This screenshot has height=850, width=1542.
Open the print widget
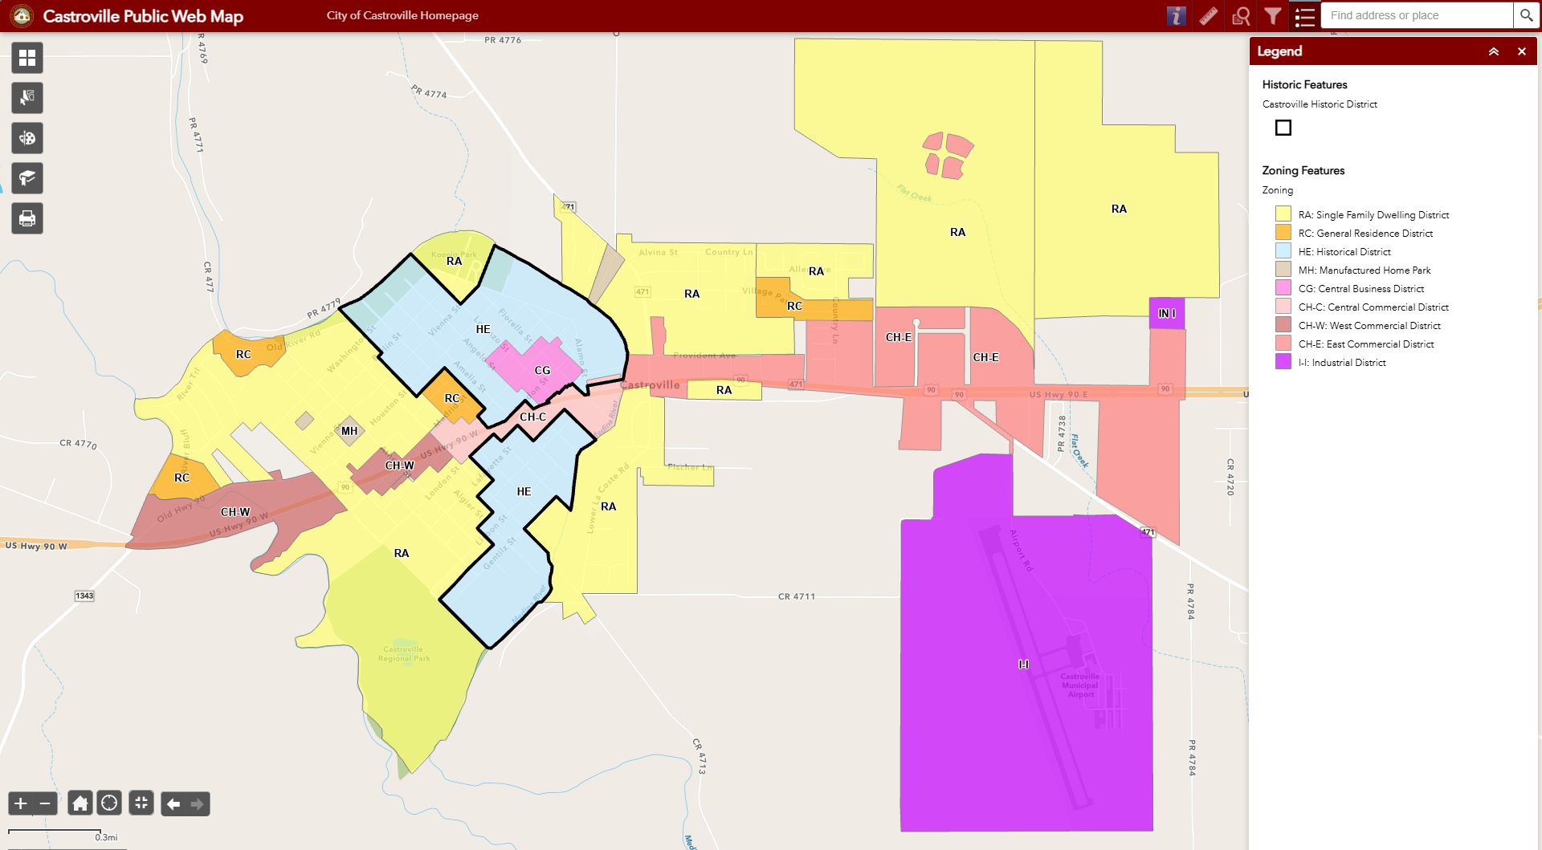(27, 218)
